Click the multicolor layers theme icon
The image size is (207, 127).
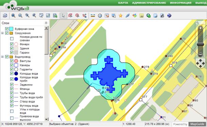click(134, 16)
